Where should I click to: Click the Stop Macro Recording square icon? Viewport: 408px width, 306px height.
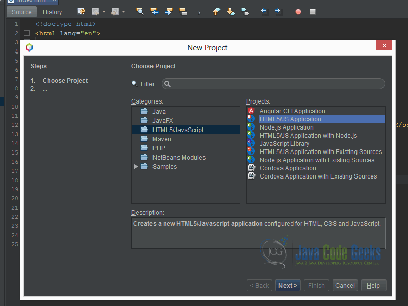pos(313,12)
